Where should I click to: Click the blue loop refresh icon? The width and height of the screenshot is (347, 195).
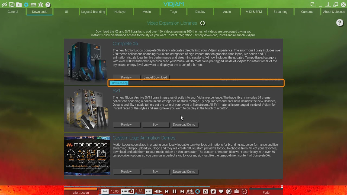pos(198,191)
